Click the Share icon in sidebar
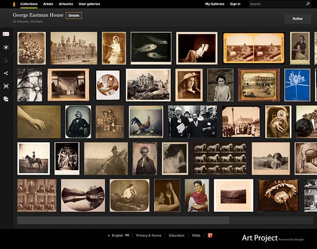 pos(6,73)
